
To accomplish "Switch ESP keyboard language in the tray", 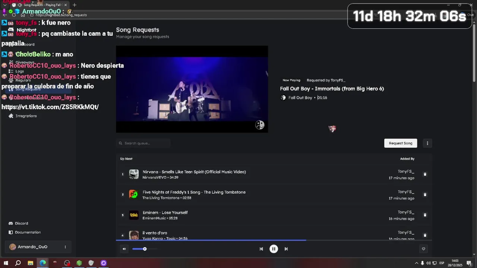I will 442,263.
